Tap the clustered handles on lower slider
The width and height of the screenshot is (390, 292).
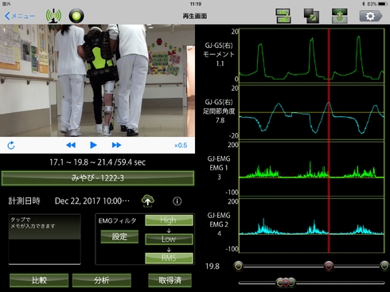(x=286, y=282)
